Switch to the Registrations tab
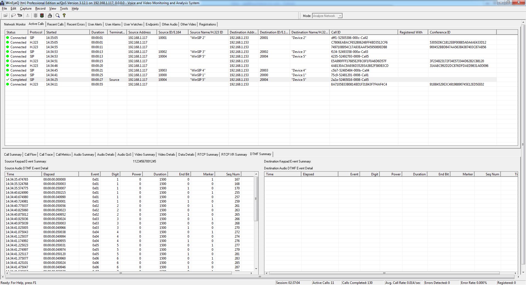 (208, 24)
